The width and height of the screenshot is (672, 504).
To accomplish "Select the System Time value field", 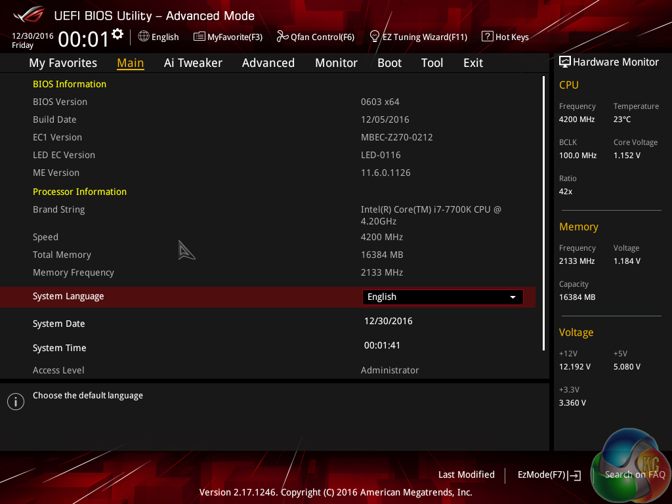I will (382, 346).
